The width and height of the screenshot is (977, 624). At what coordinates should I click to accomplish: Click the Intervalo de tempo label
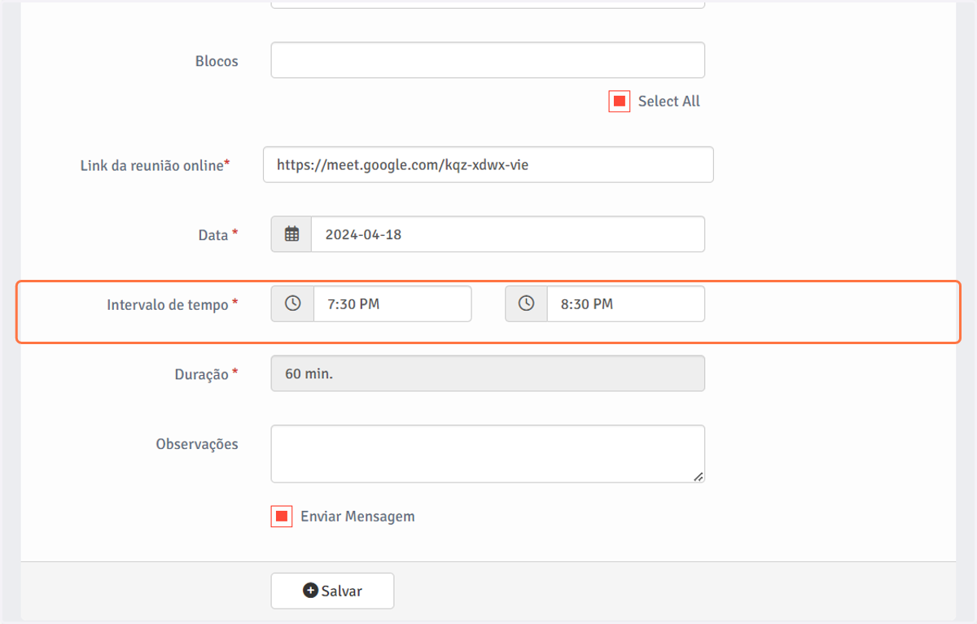173,305
